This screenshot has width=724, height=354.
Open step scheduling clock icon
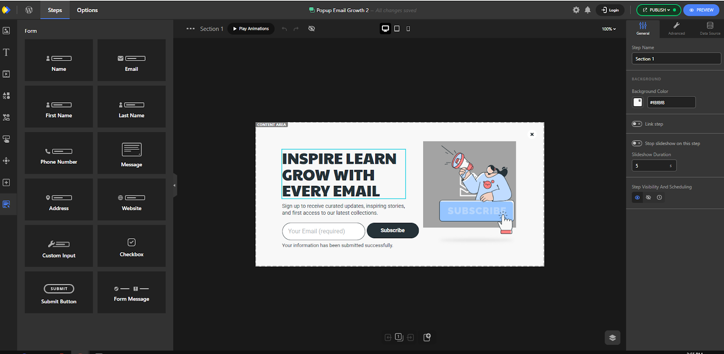click(x=659, y=198)
